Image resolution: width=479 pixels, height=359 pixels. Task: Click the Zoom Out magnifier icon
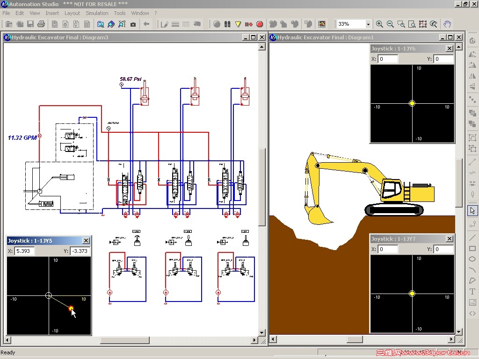coord(390,24)
